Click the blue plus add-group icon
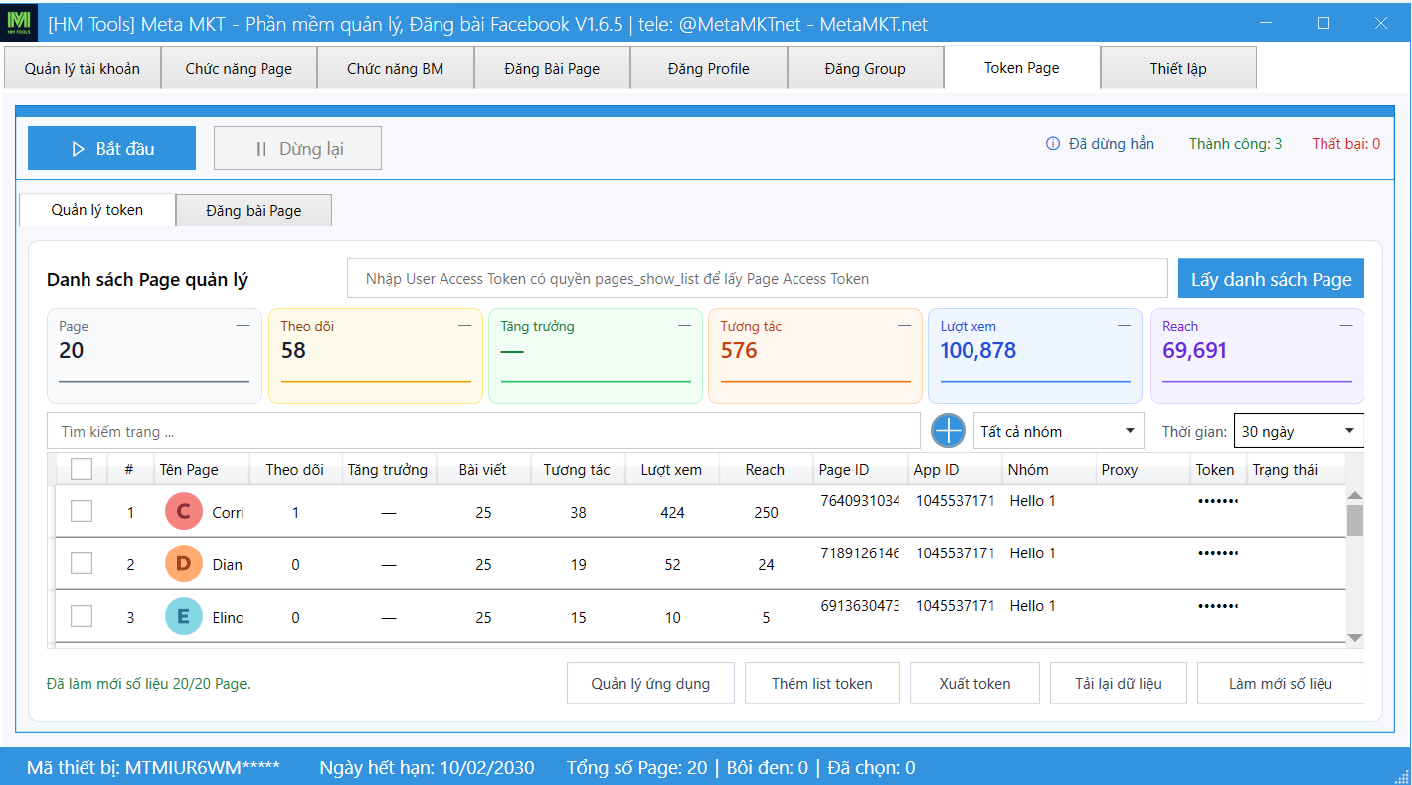 pyautogui.click(x=949, y=431)
